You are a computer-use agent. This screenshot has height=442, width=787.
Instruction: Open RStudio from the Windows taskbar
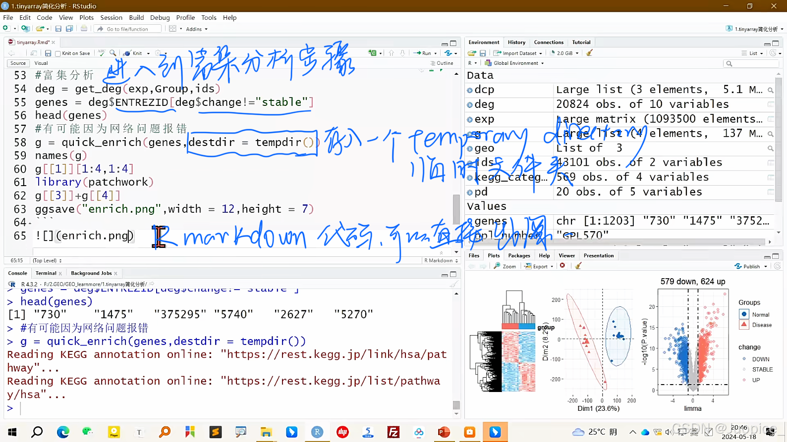(317, 432)
